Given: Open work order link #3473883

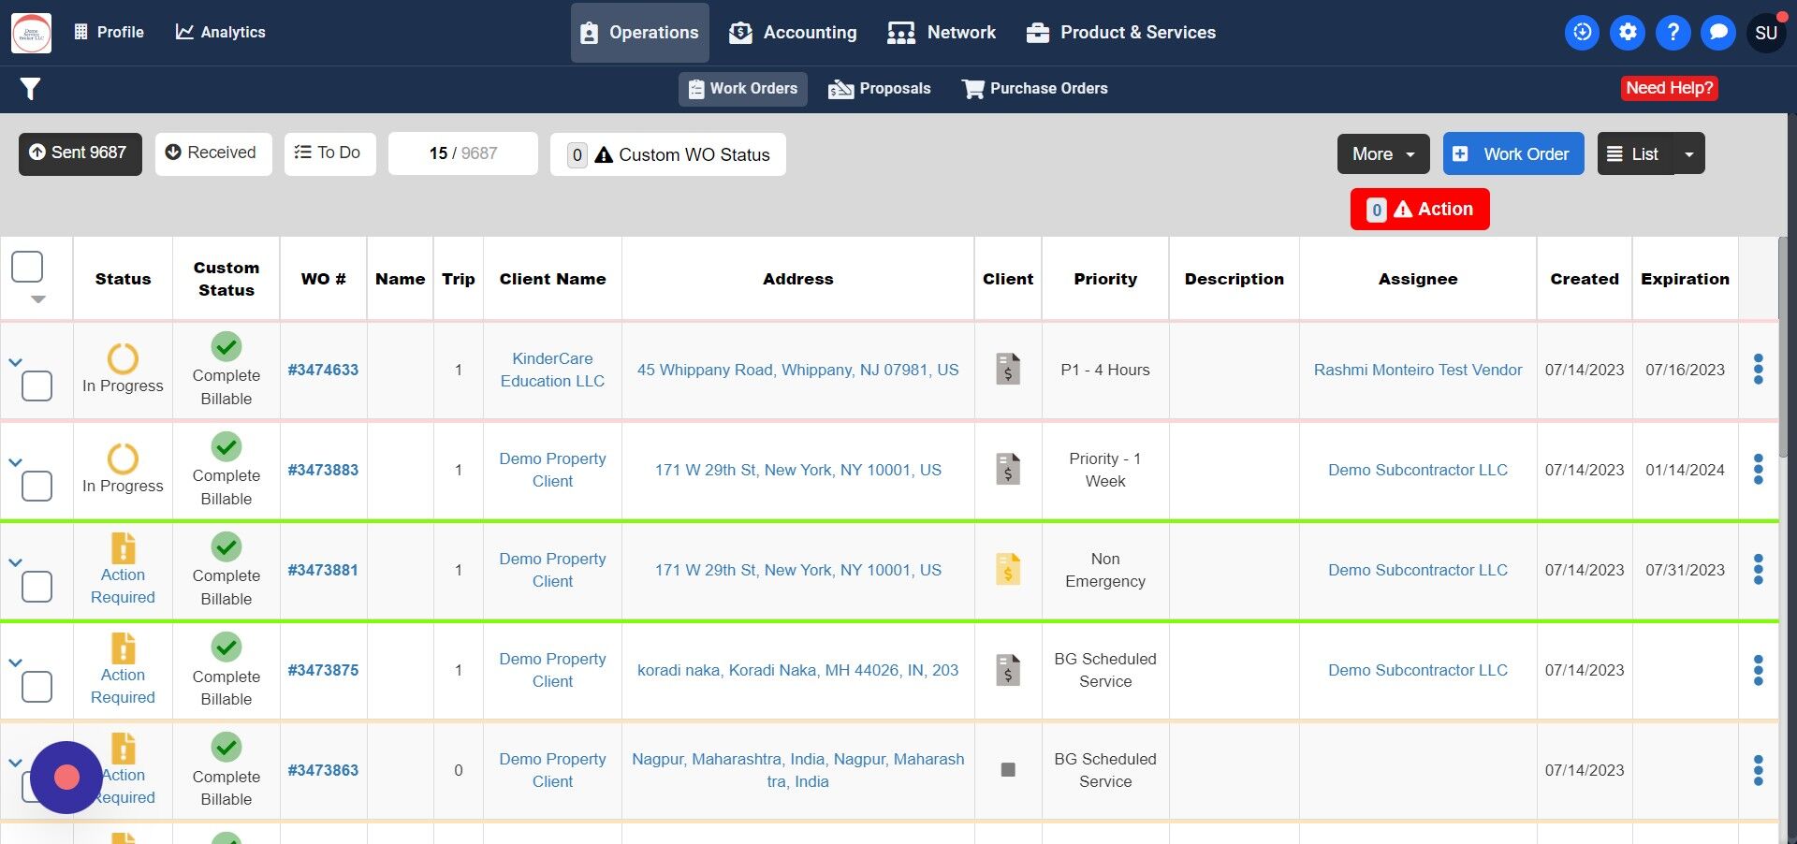Looking at the screenshot, I should click(323, 470).
